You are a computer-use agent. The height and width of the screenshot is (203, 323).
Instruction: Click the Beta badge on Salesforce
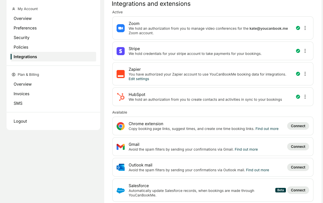[x=281, y=190]
